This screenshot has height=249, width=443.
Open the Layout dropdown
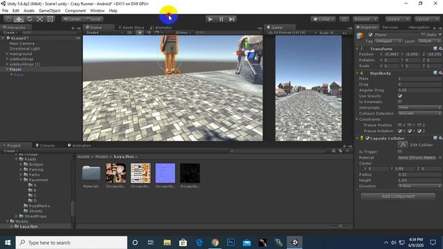(426, 19)
